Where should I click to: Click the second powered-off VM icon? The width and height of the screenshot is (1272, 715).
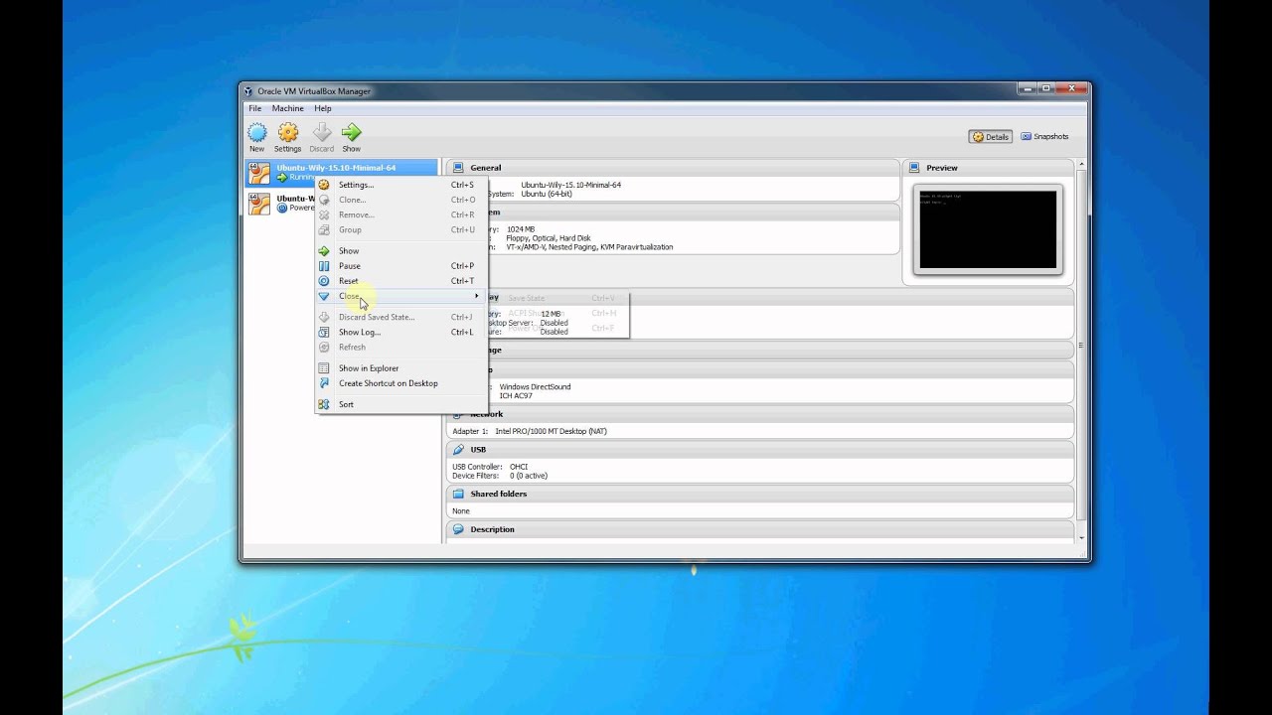pyautogui.click(x=259, y=204)
